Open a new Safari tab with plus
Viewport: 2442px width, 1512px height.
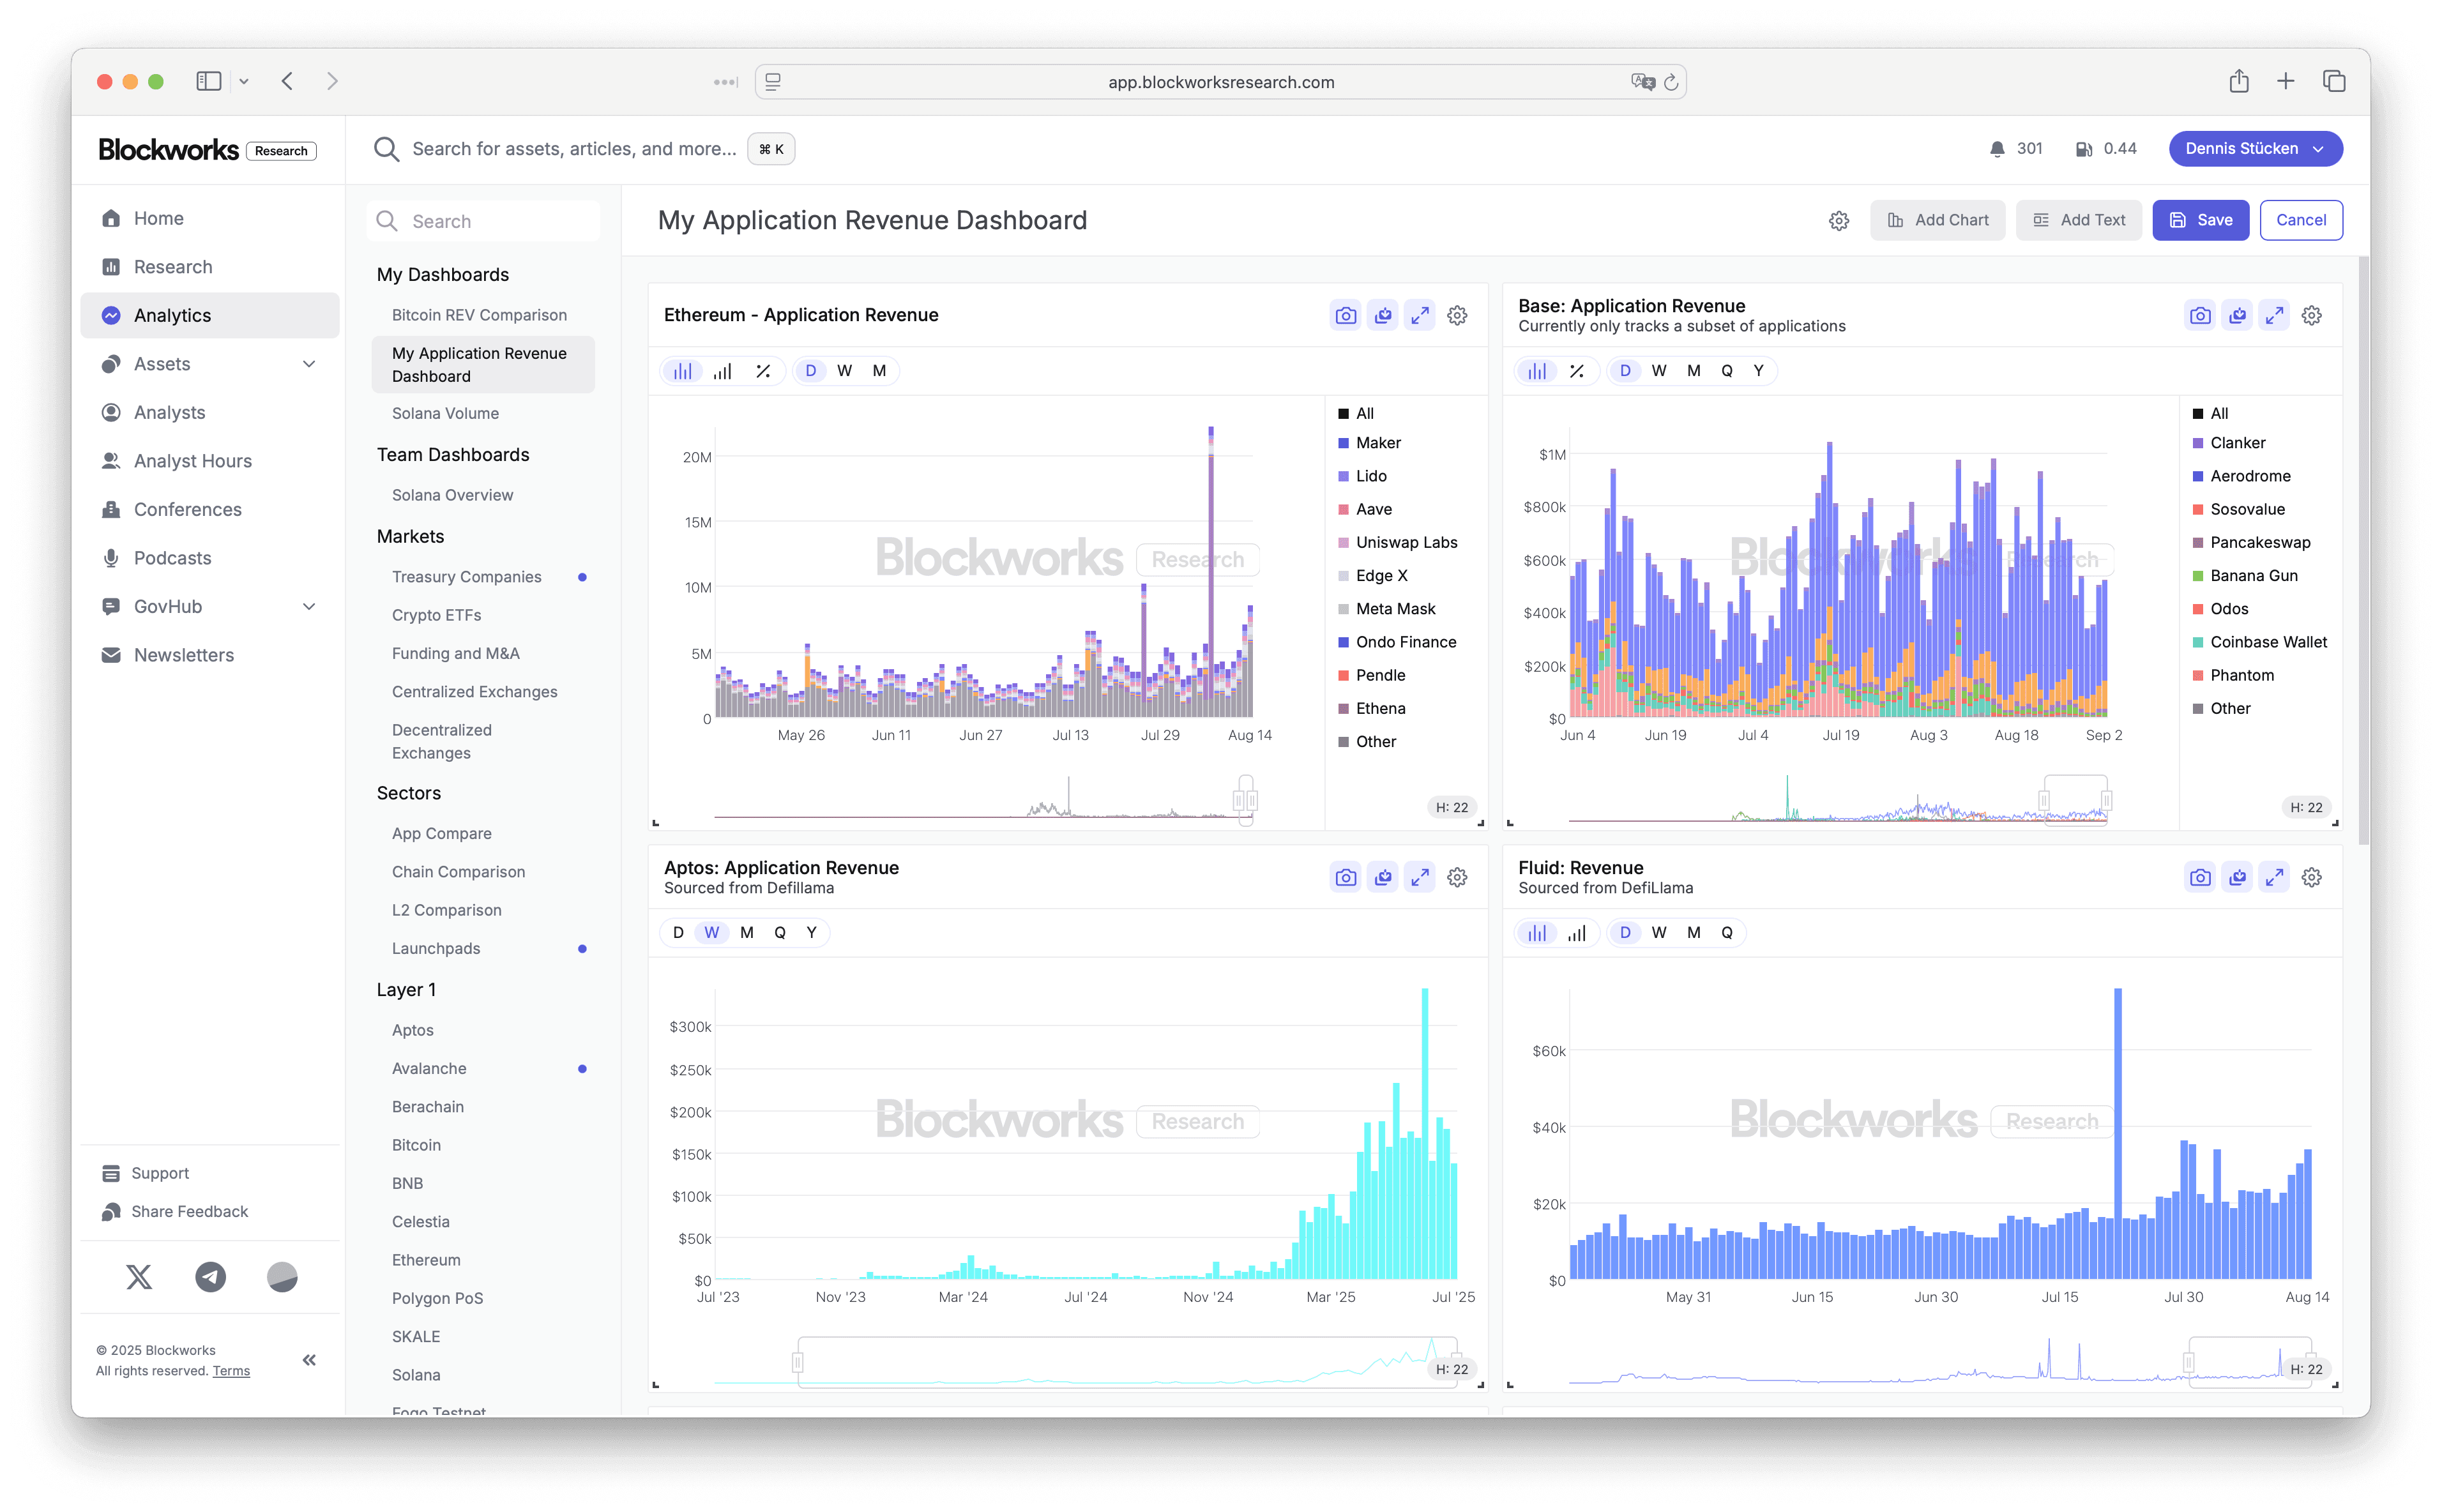click(2285, 81)
